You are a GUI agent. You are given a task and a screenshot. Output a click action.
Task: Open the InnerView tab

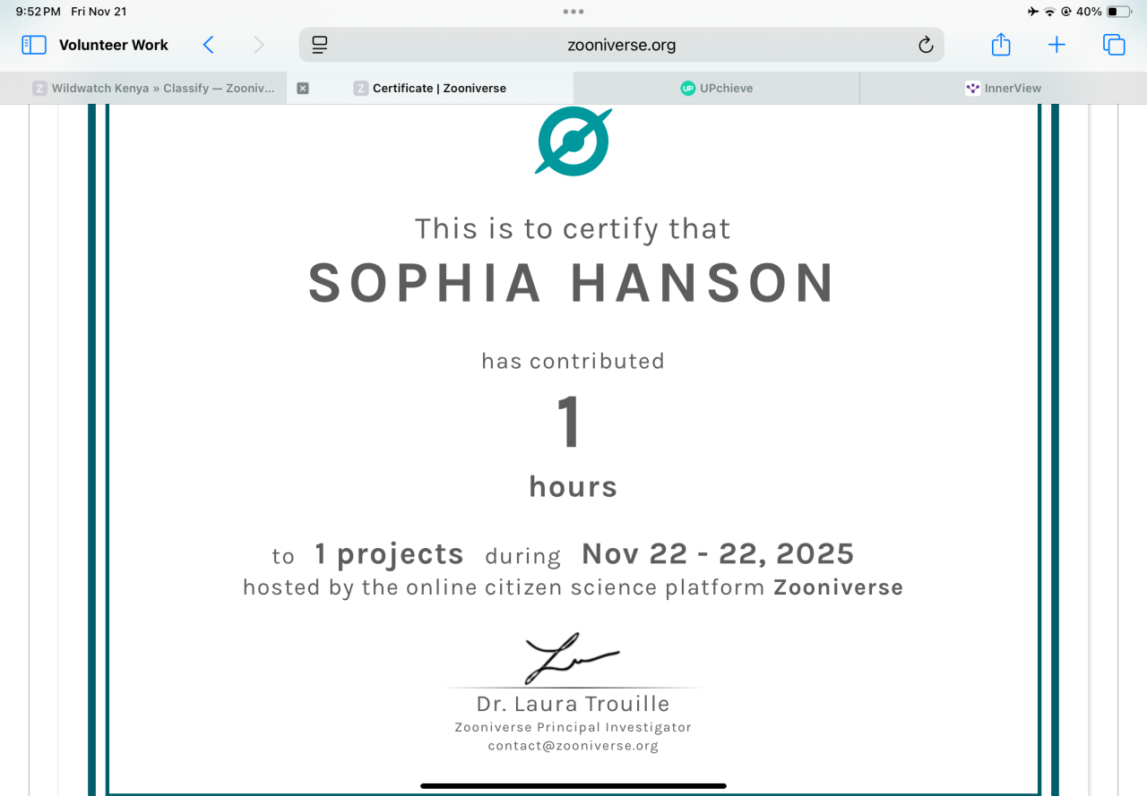pyautogui.click(x=1004, y=88)
